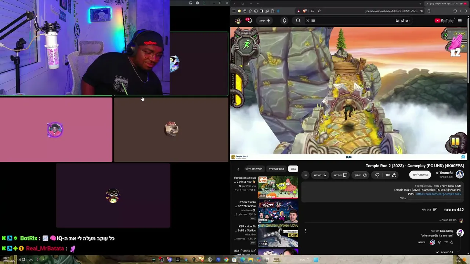Dislike the Temple Run 2 video
Screen dimensions: 470x264
pos(377,175)
